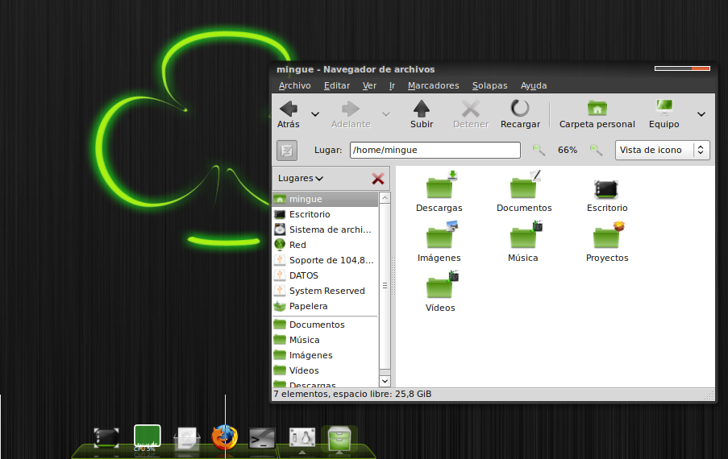Go up a folder with Subir

[422, 114]
